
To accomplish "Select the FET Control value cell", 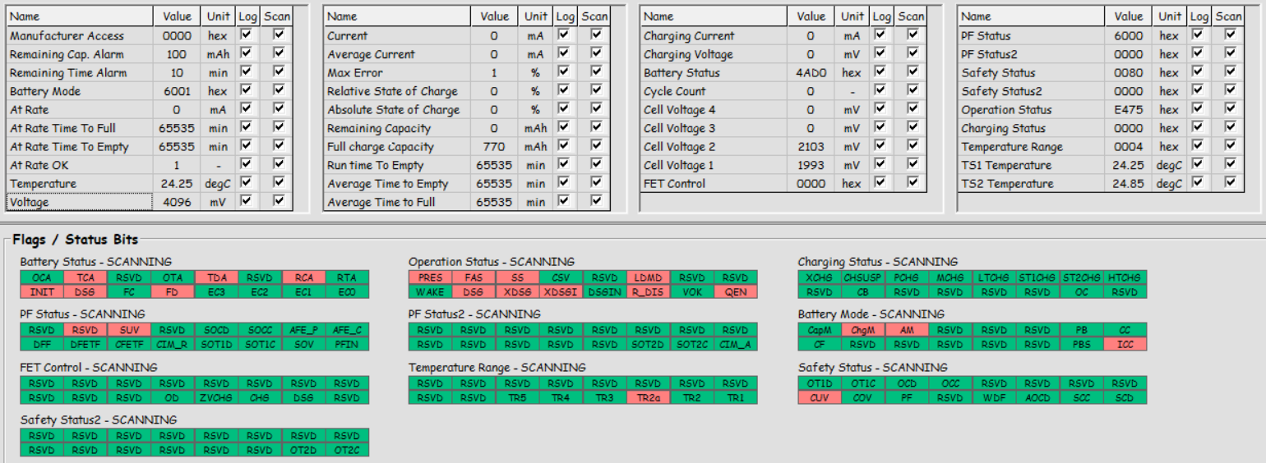I will point(811,183).
